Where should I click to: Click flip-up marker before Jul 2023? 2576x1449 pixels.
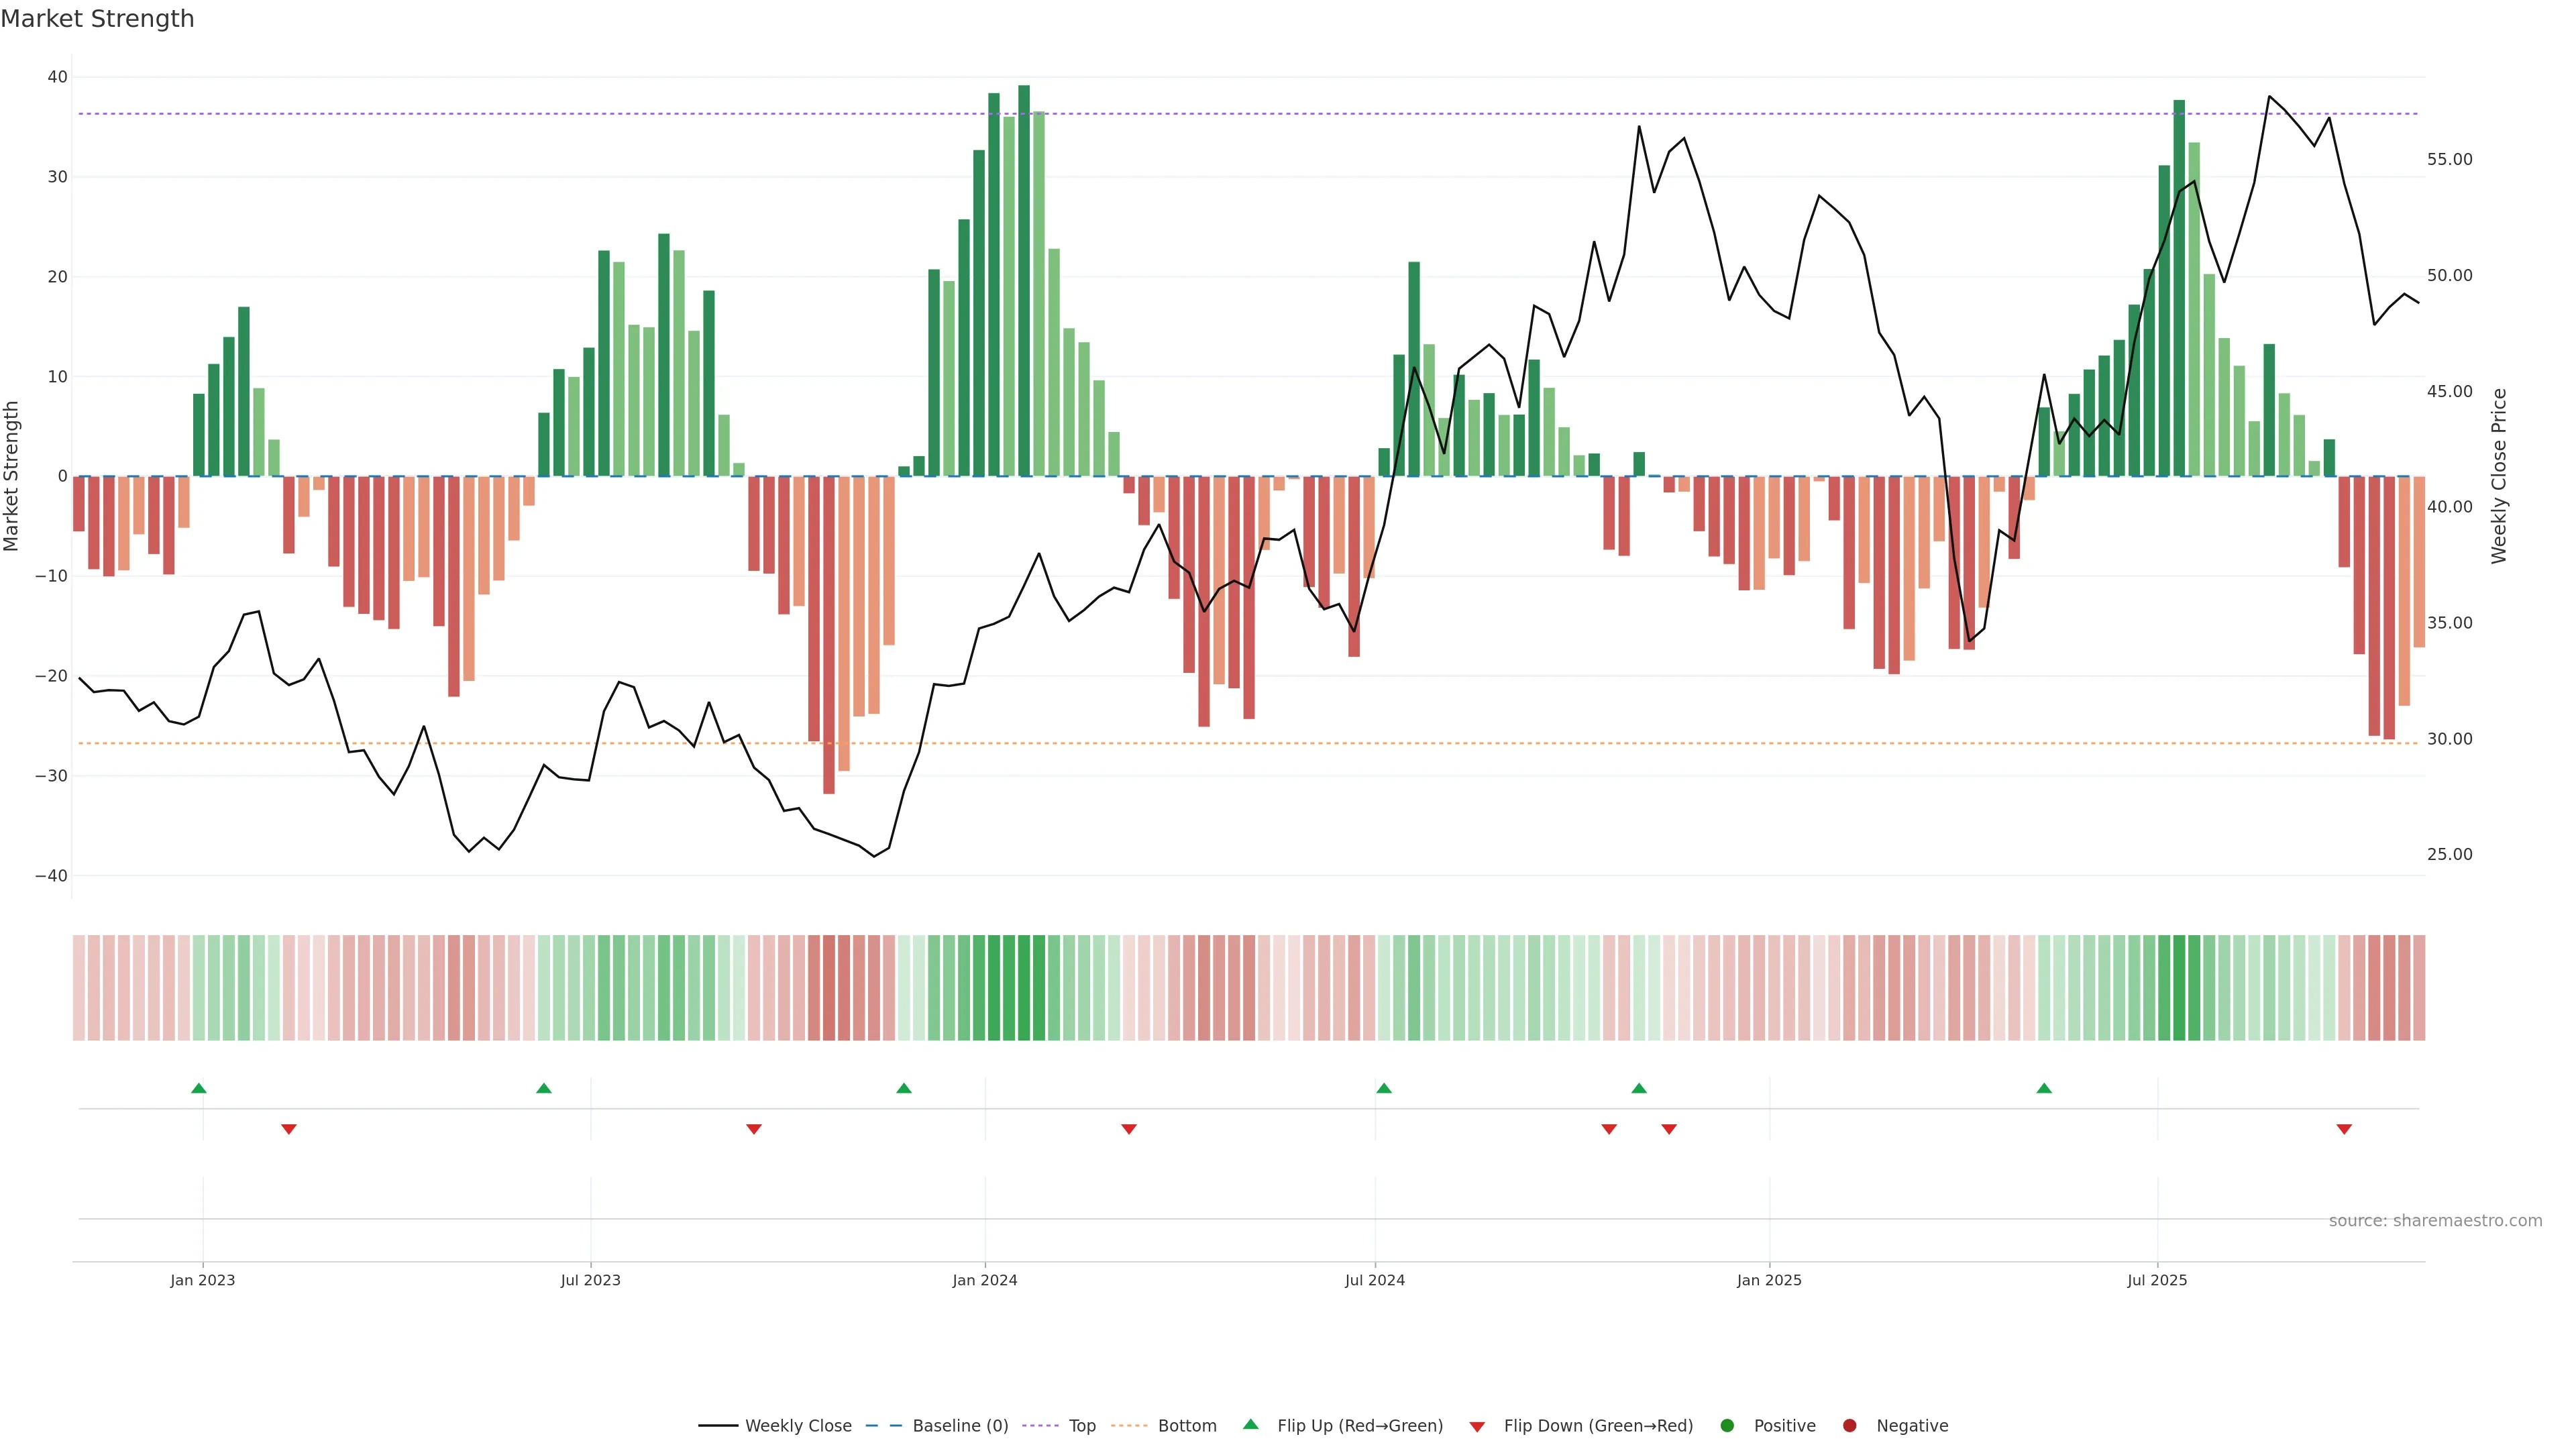coord(544,1088)
